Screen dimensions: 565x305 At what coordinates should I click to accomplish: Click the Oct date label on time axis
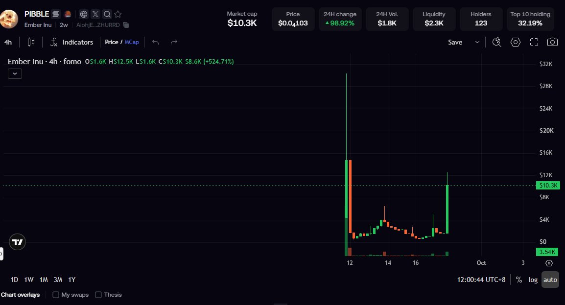coord(481,263)
